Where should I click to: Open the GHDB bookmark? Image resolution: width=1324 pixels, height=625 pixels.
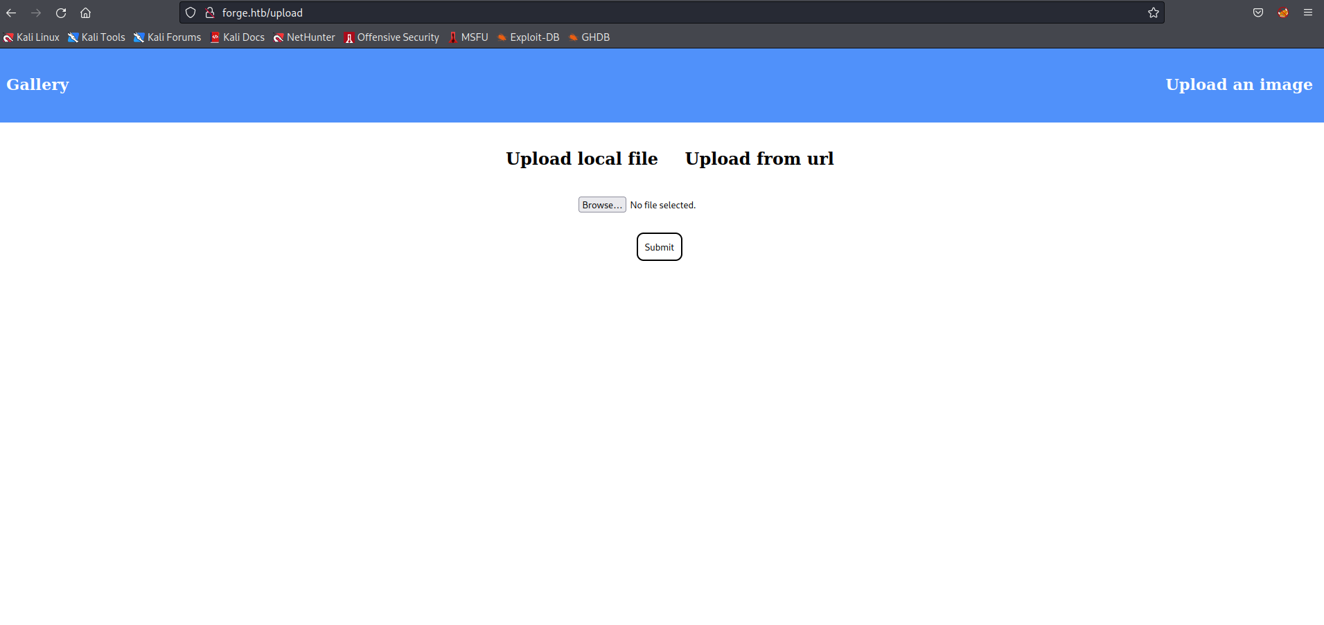[x=589, y=37]
